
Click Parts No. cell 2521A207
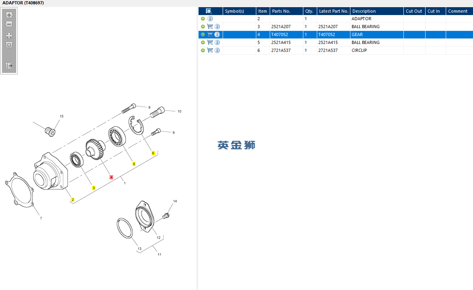(x=286, y=27)
